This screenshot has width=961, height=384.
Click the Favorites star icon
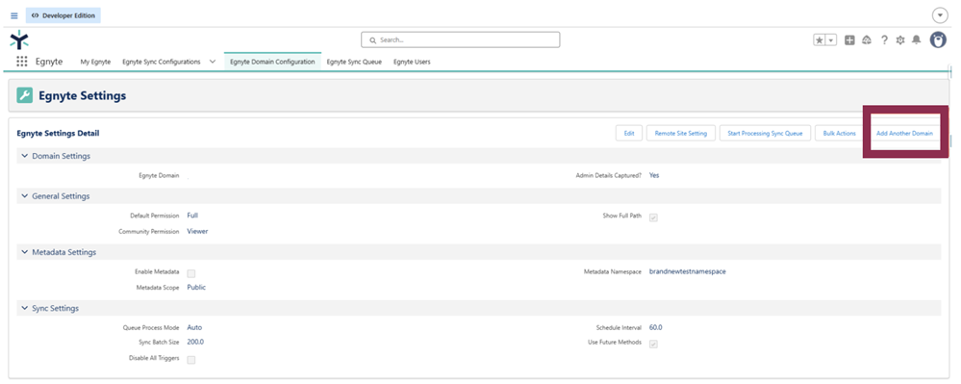820,39
